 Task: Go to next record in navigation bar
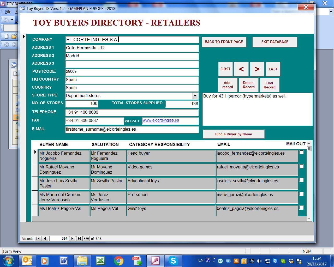(73, 238)
